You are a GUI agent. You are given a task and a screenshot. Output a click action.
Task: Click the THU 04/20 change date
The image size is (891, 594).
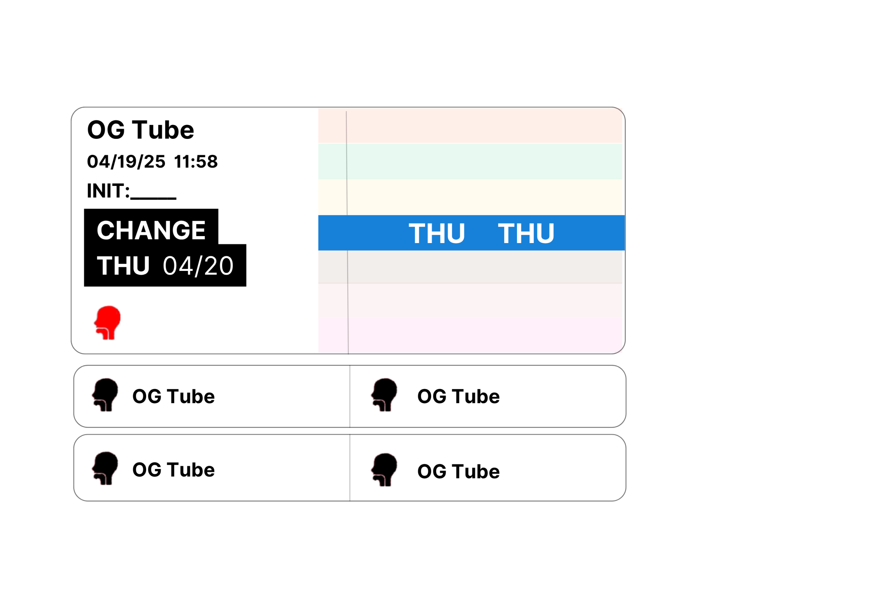point(165,266)
